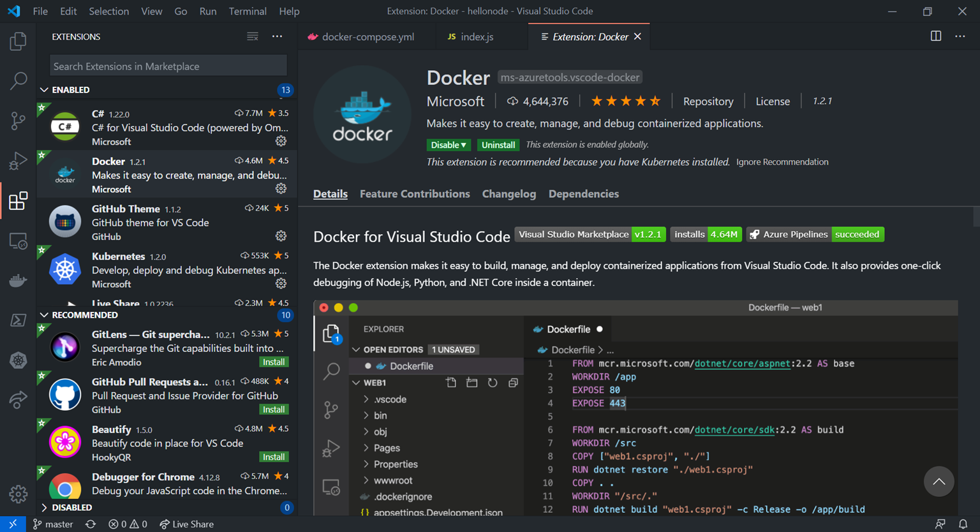This screenshot has width=980, height=532.
Task: Click the editor vertical scrollbar
Action: 976,217
